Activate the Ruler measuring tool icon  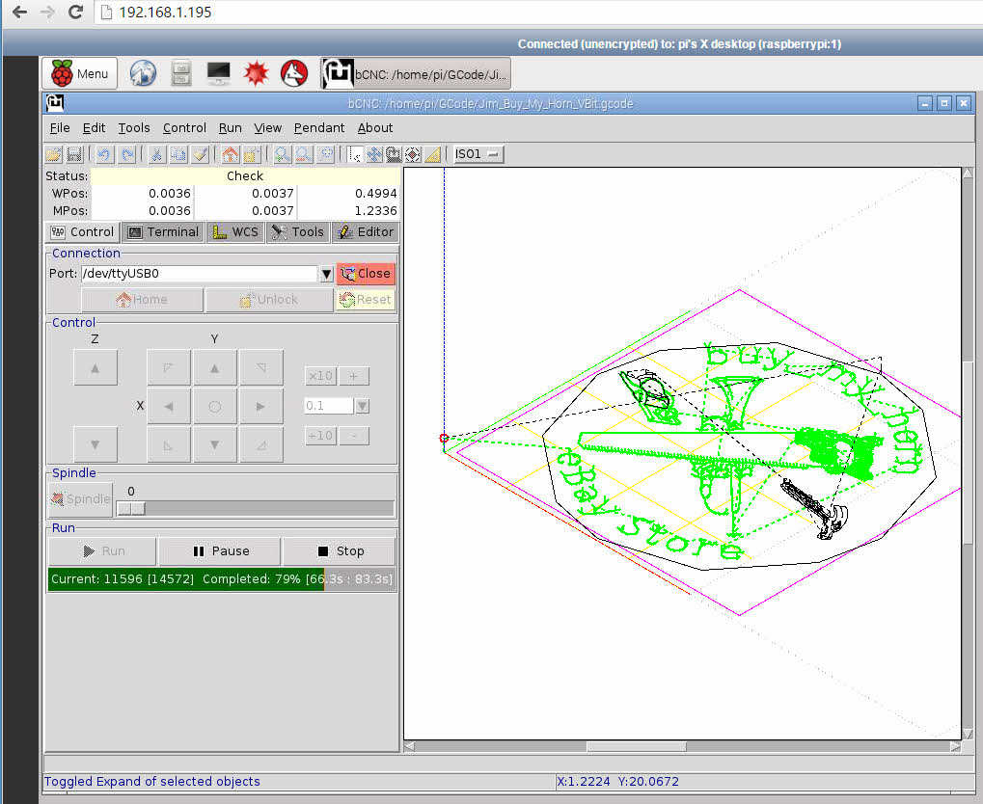(433, 154)
